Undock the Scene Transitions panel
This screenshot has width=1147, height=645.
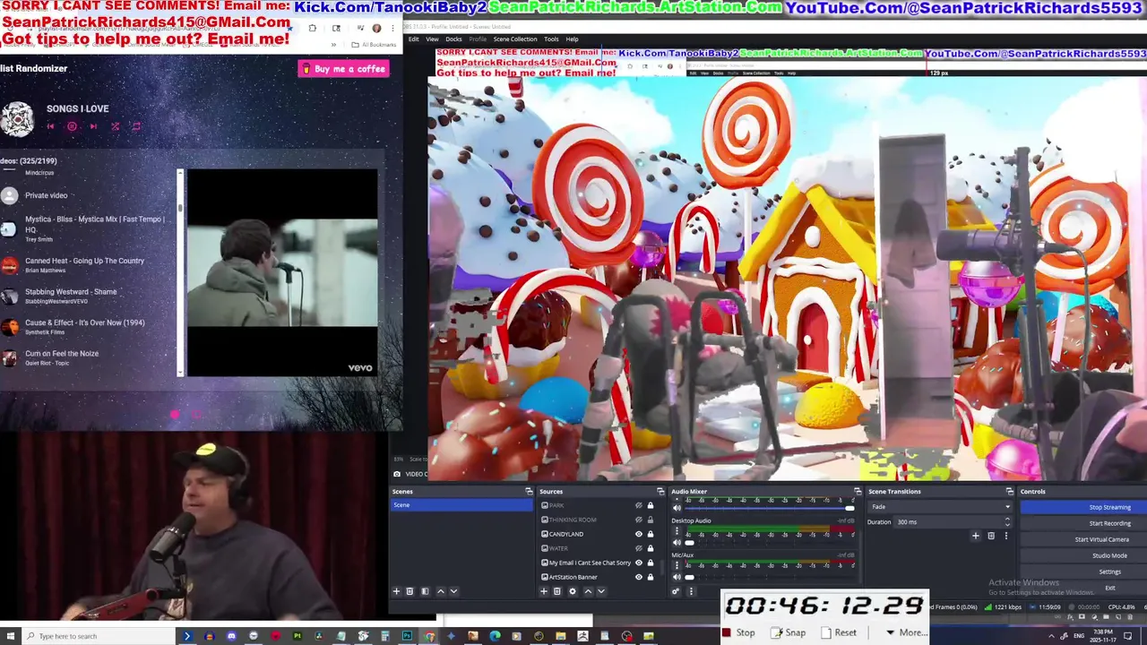click(x=1010, y=492)
